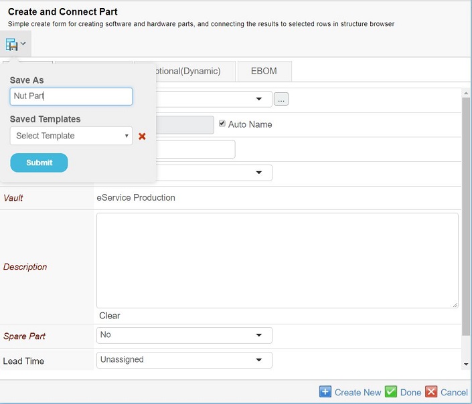
Task: Open the Lead Time dropdown
Action: (184, 360)
